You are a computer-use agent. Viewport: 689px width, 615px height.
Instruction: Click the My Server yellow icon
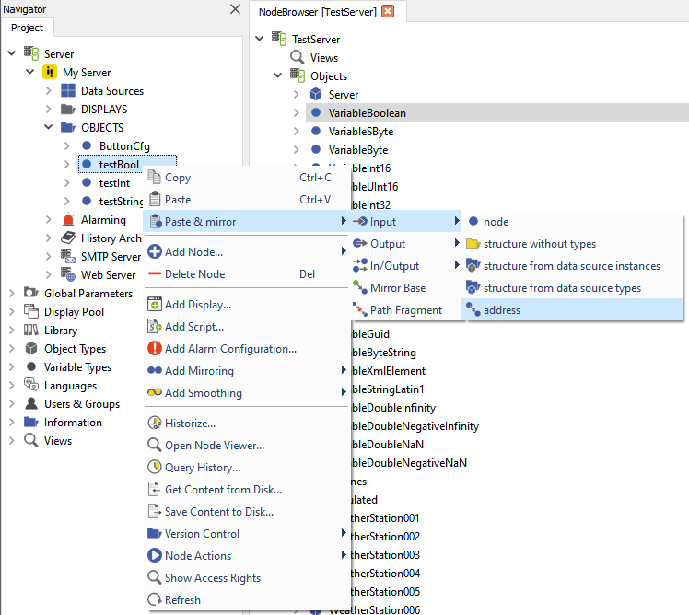(50, 72)
